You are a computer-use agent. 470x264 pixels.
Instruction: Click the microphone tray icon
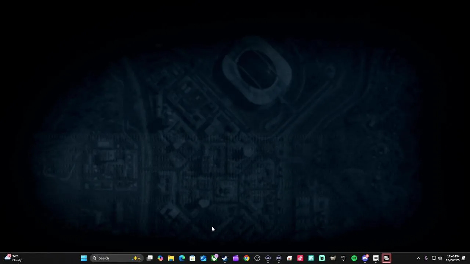coord(426,258)
